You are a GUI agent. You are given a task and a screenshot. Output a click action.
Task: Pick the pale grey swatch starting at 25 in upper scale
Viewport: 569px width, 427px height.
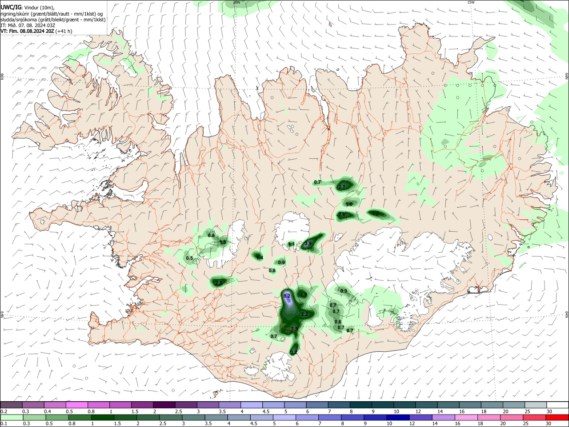coord(536,405)
